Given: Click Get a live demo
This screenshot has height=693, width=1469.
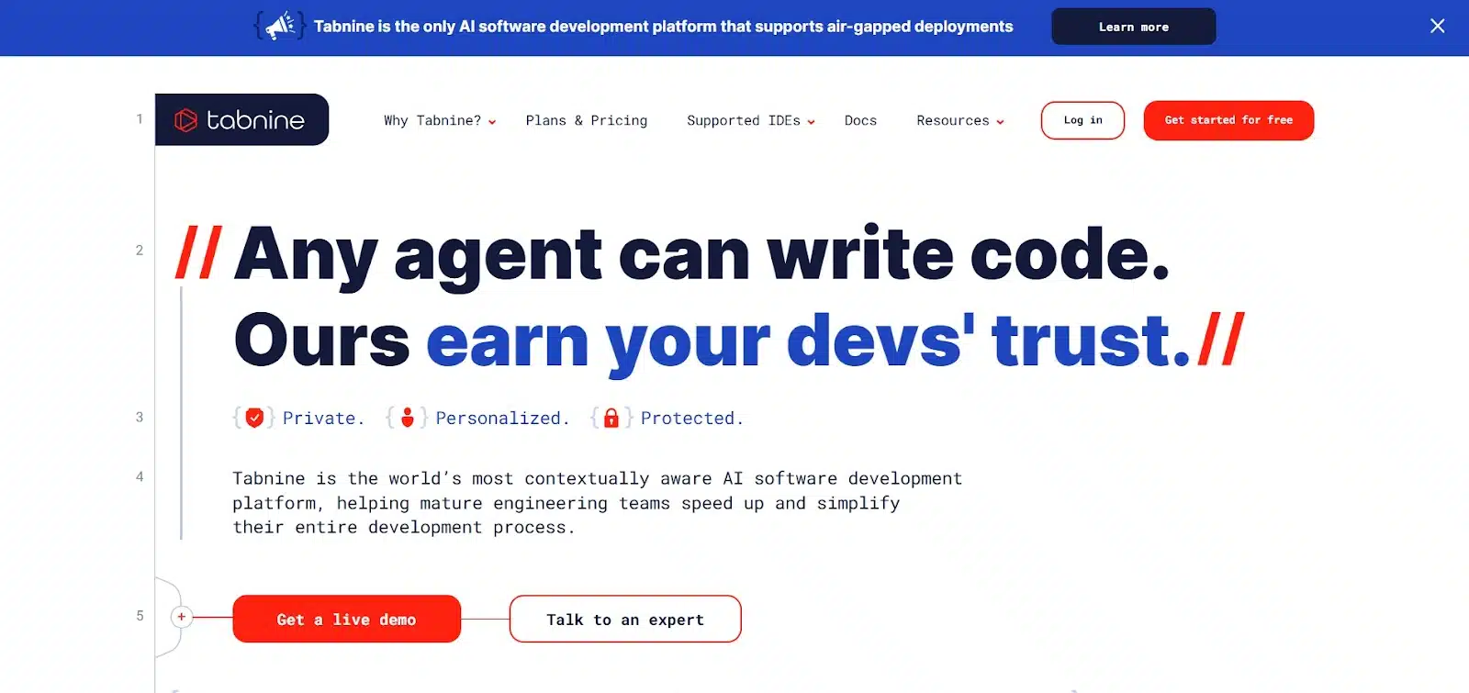Looking at the screenshot, I should click(x=346, y=620).
